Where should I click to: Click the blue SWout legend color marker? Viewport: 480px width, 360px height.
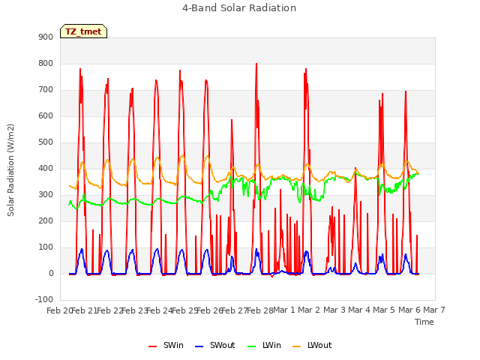click(x=199, y=346)
